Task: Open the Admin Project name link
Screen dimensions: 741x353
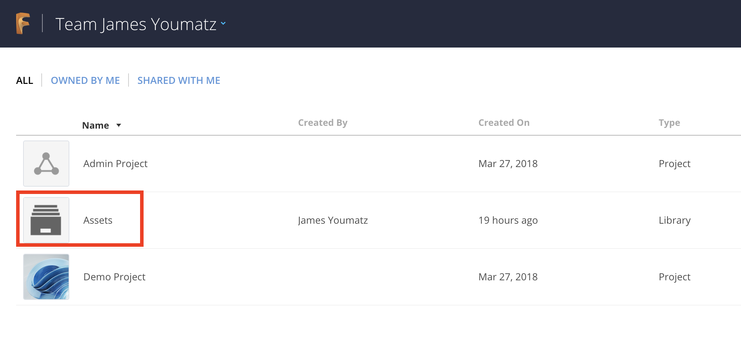Action: click(115, 164)
